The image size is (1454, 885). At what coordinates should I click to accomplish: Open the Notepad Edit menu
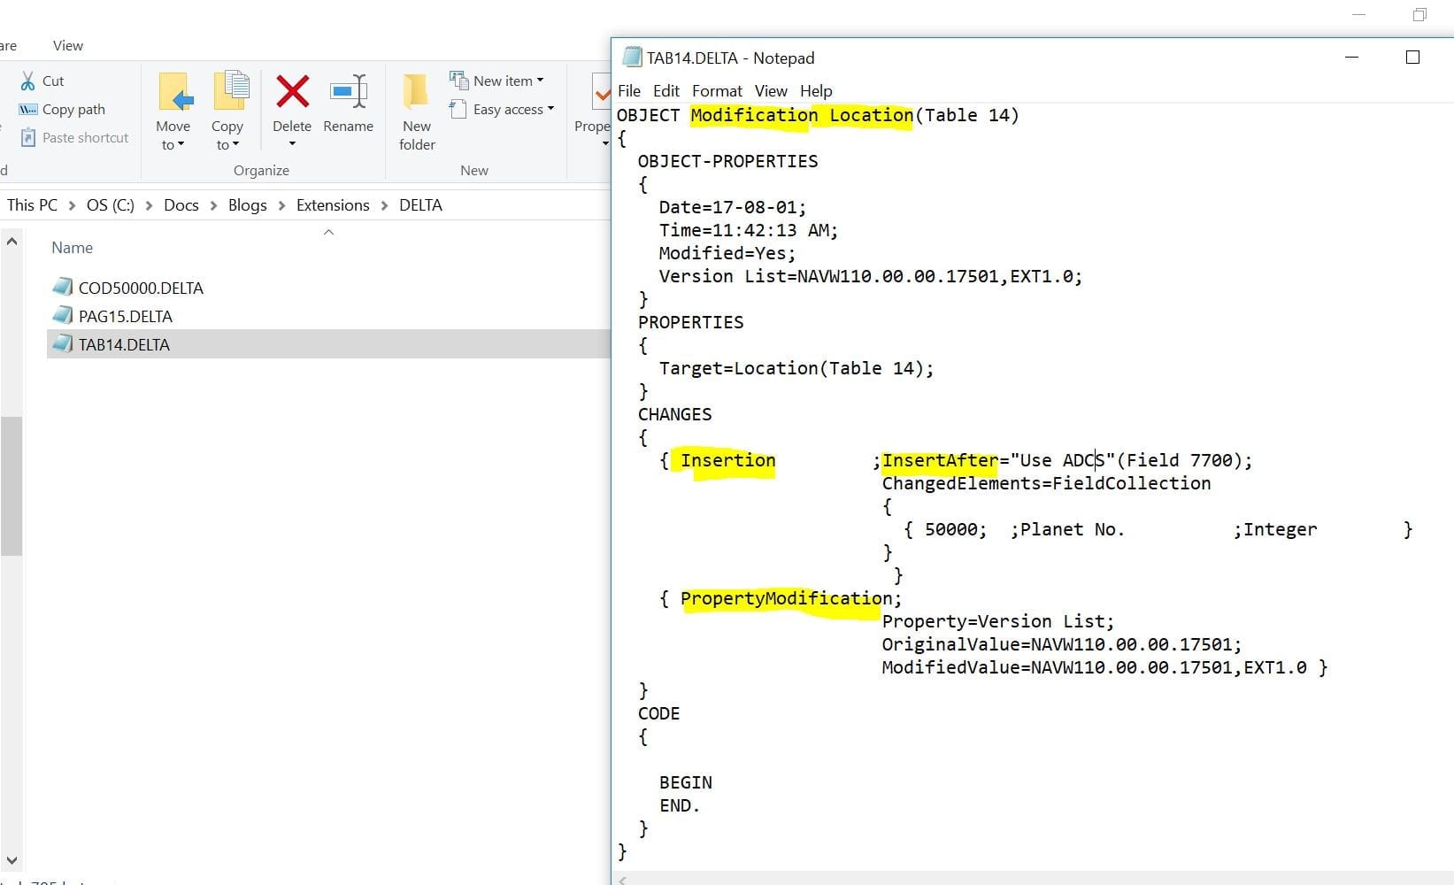pyautogui.click(x=666, y=90)
